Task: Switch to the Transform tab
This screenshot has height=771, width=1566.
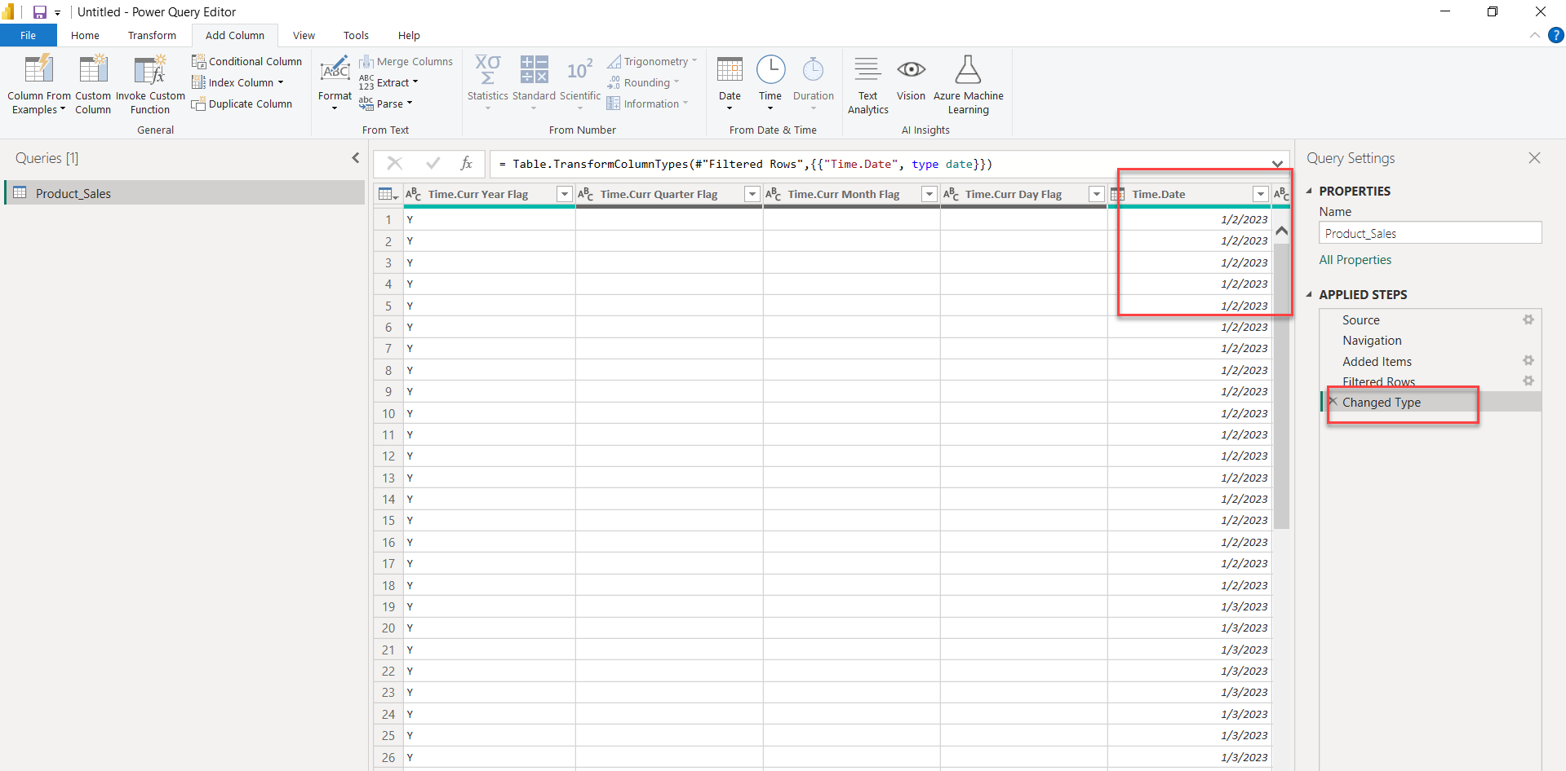Action: tap(152, 35)
